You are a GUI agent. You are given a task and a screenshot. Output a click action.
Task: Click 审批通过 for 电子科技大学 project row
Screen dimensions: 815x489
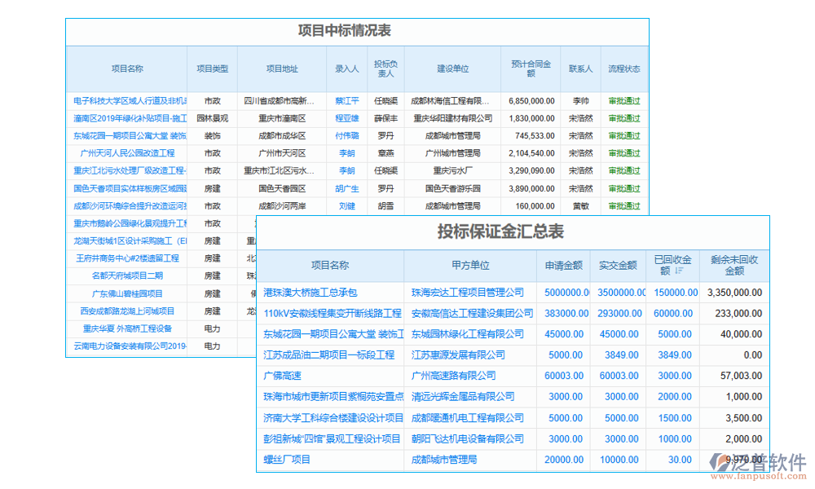point(623,100)
